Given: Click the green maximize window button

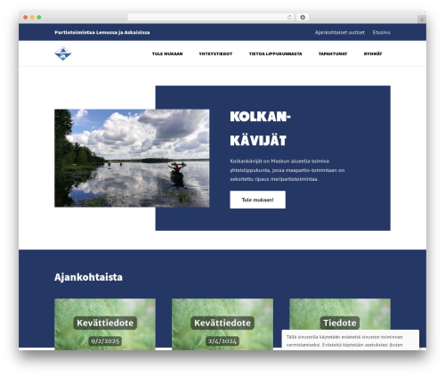Looking at the screenshot, I should pos(39,17).
